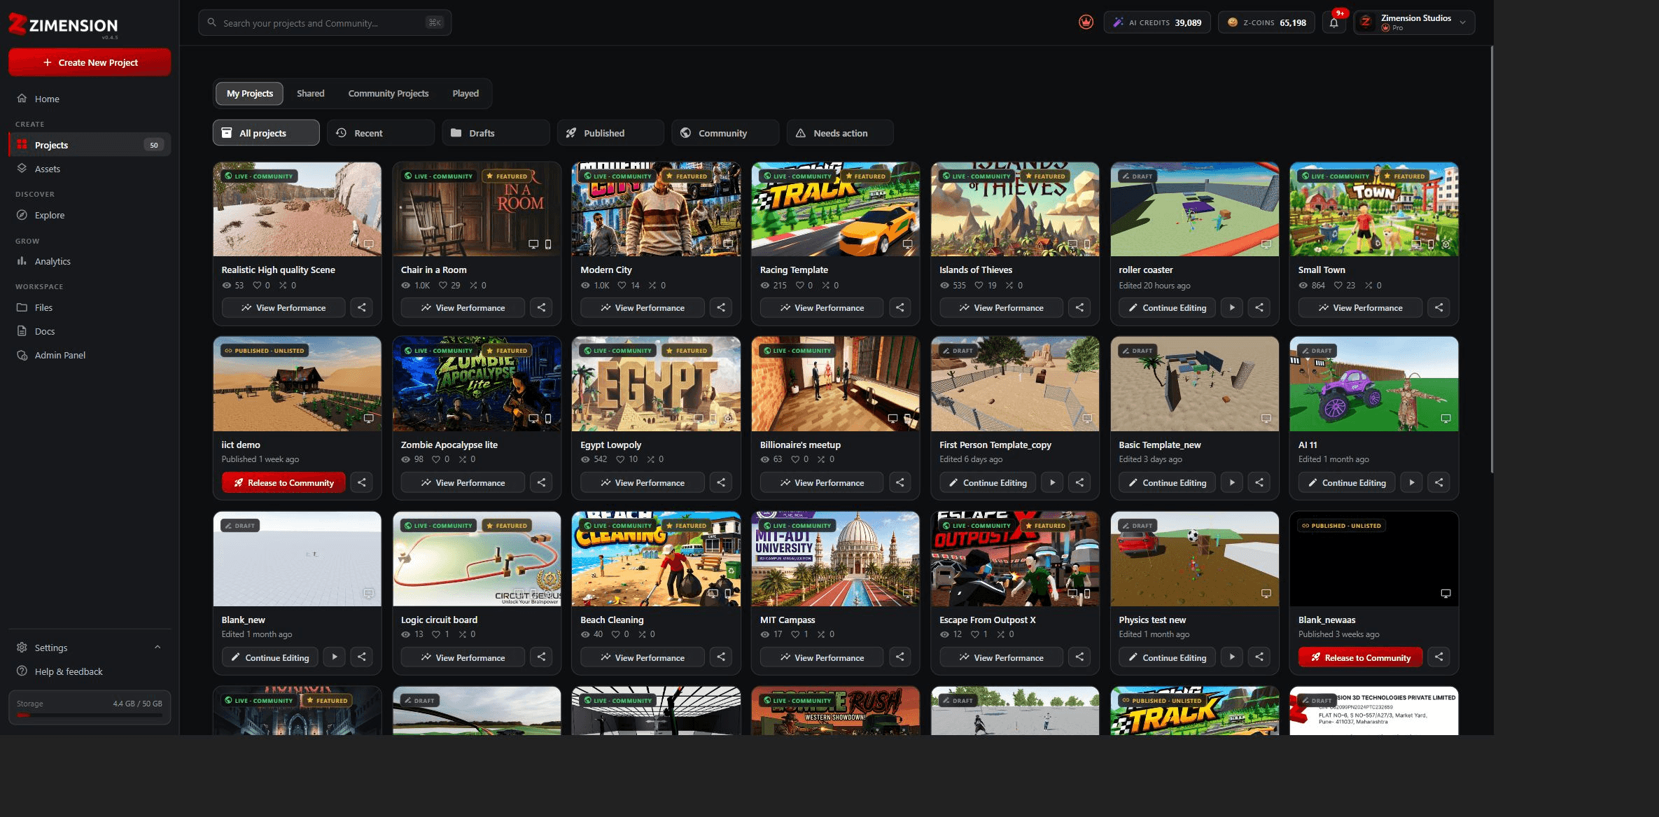Click the AI Credits balance

tap(1157, 22)
